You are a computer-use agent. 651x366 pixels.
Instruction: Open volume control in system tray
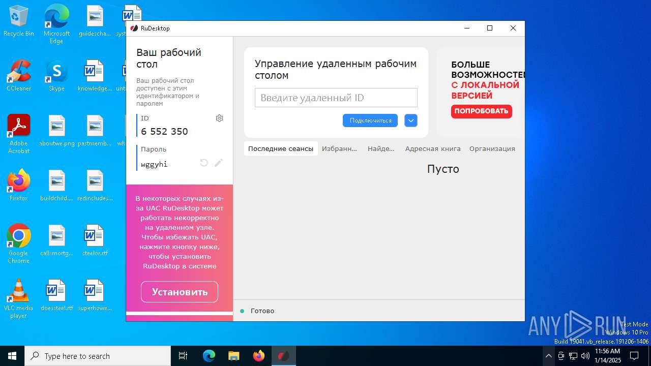pos(585,356)
